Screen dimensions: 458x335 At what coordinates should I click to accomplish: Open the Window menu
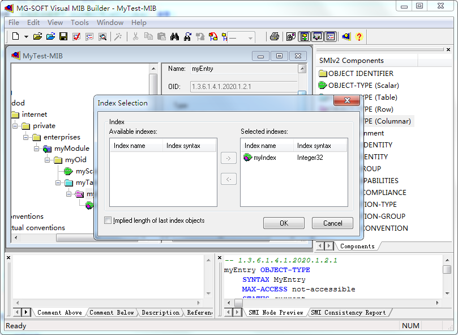(110, 23)
